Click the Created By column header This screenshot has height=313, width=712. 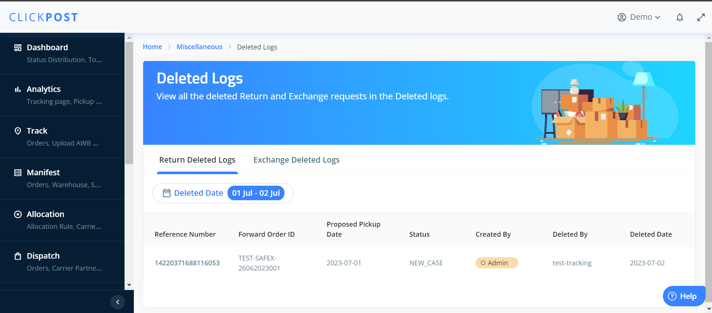(493, 234)
